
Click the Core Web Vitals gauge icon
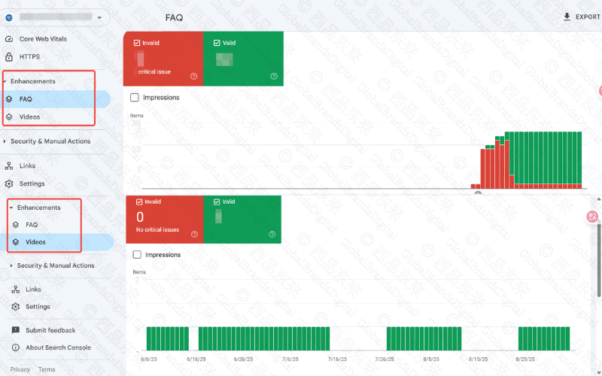[x=9, y=39]
